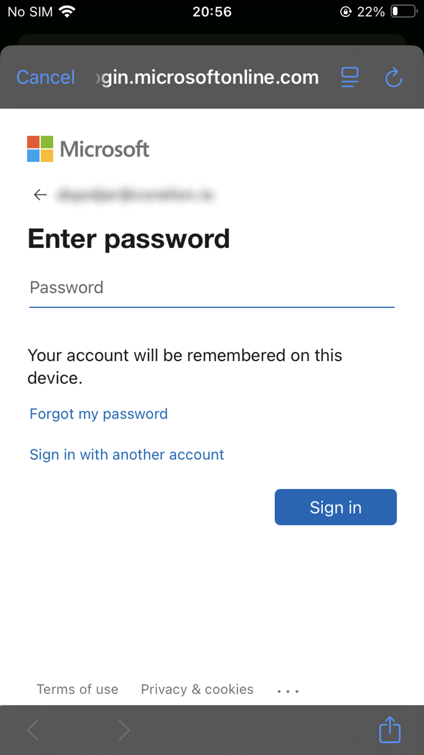Click the Microsoft four-square logo
Image resolution: width=424 pixels, height=755 pixels.
[x=40, y=149]
